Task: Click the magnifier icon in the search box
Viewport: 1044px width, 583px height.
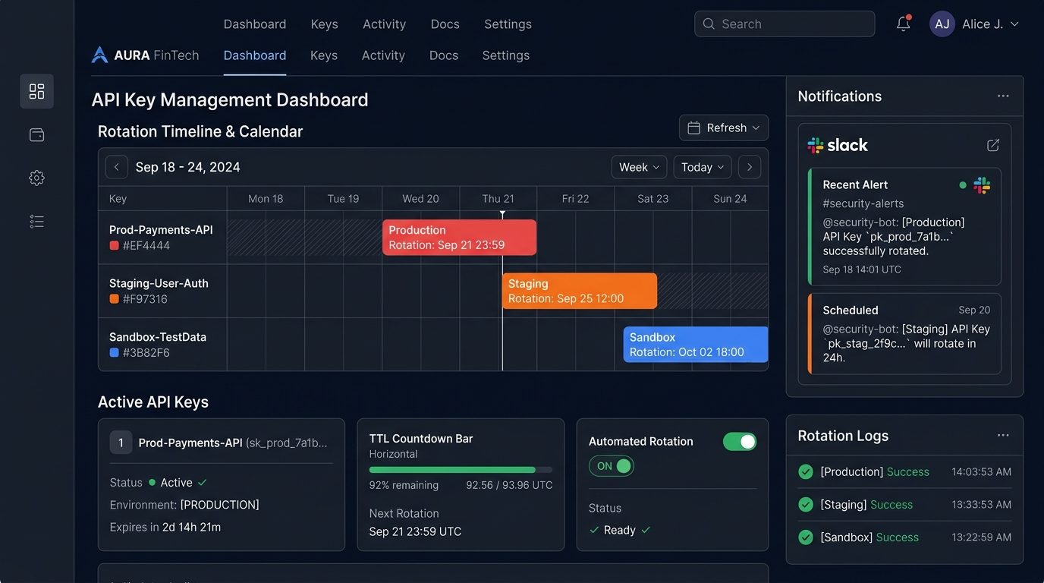Action: [709, 24]
